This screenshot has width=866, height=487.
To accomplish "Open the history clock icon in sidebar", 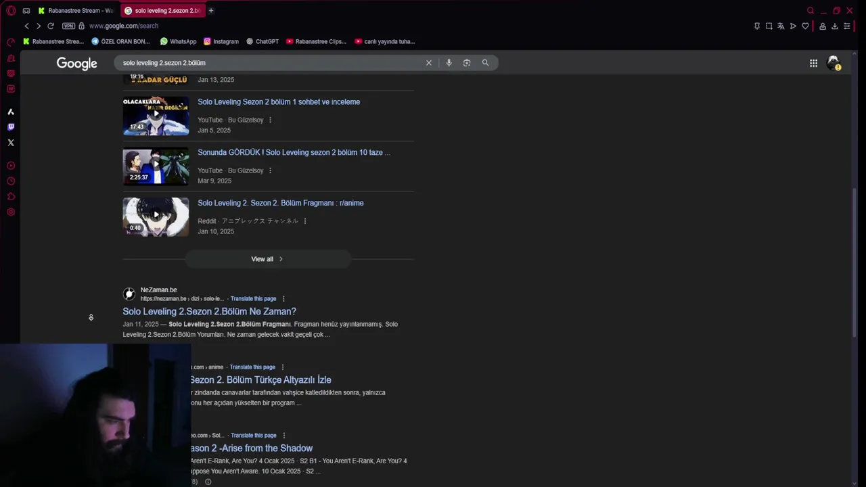I will [11, 181].
